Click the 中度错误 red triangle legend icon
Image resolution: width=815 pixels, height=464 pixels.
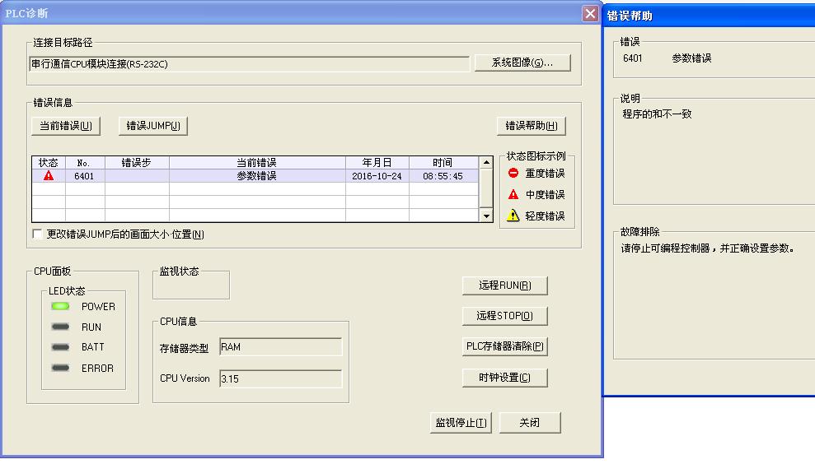[x=513, y=195]
